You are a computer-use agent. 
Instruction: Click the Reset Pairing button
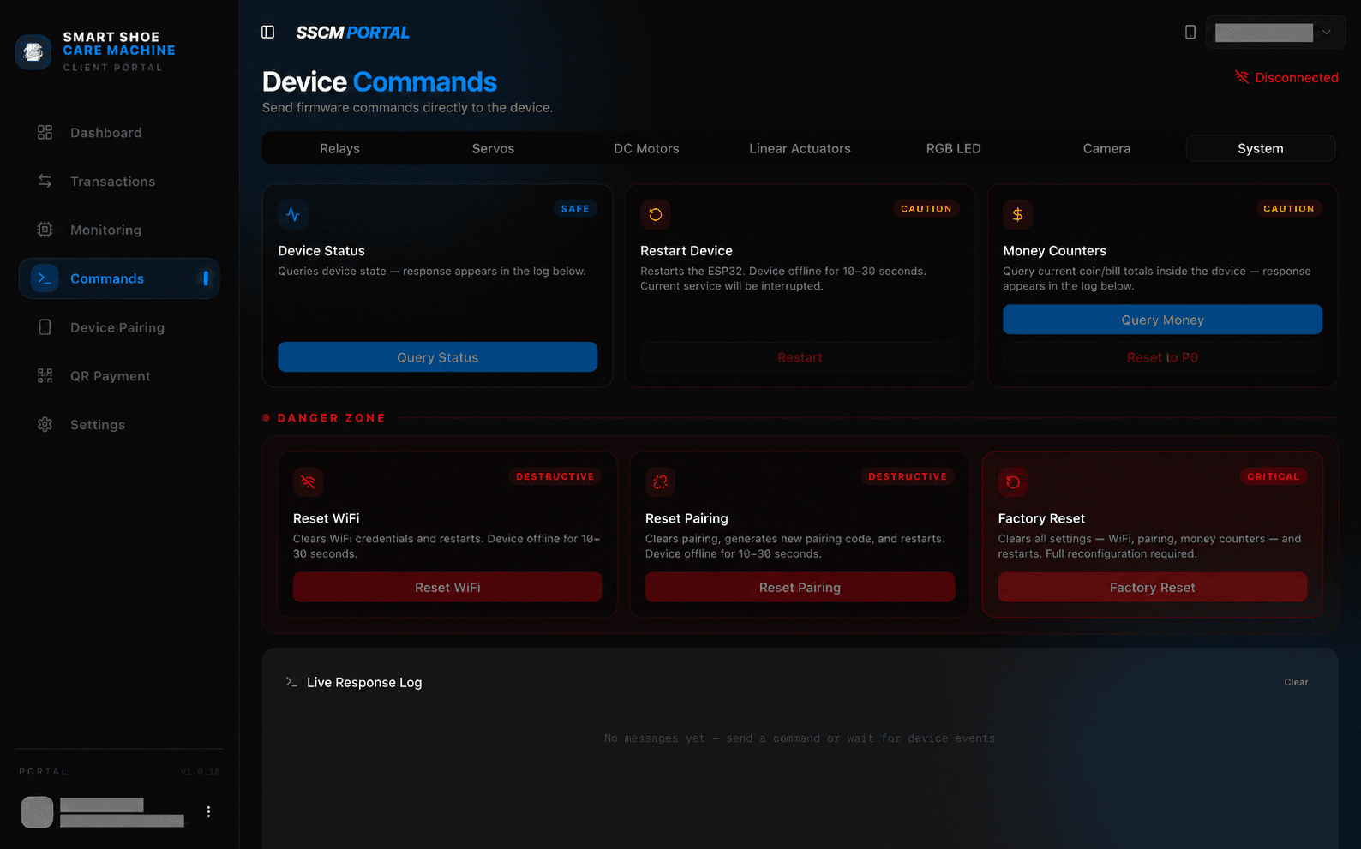(800, 588)
